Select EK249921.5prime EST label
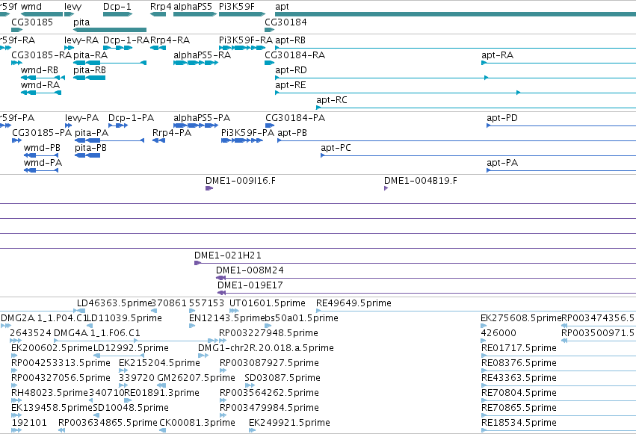Screen dimensions: 636x434 pos(289,423)
